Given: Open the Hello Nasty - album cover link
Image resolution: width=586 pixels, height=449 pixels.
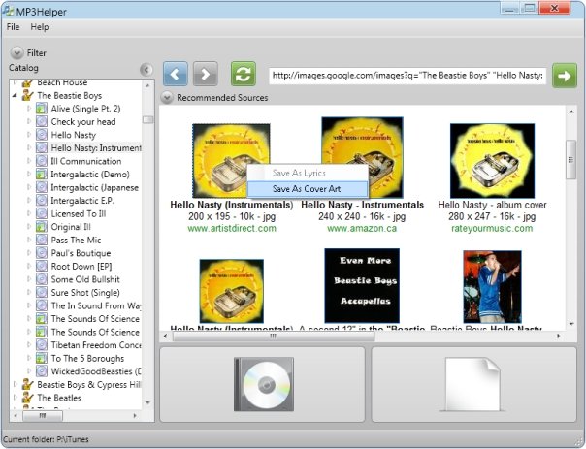Looking at the screenshot, I should (492, 205).
